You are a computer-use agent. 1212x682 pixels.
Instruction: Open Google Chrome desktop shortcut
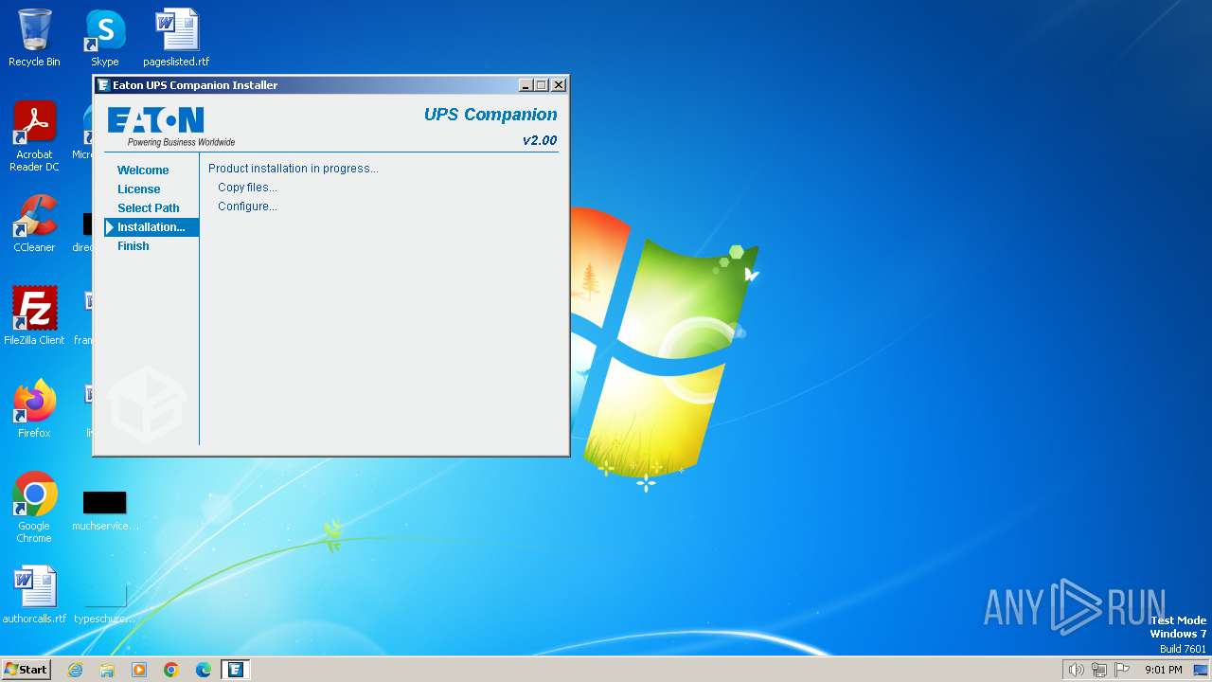(34, 507)
